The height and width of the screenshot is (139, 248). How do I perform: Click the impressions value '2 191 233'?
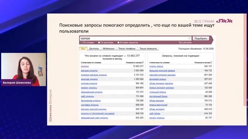click(139, 75)
